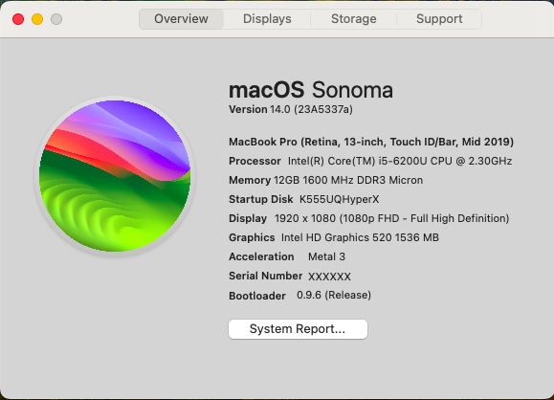Image resolution: width=554 pixels, height=400 pixels.
Task: Minimize window with yellow button
Action: coord(37,19)
